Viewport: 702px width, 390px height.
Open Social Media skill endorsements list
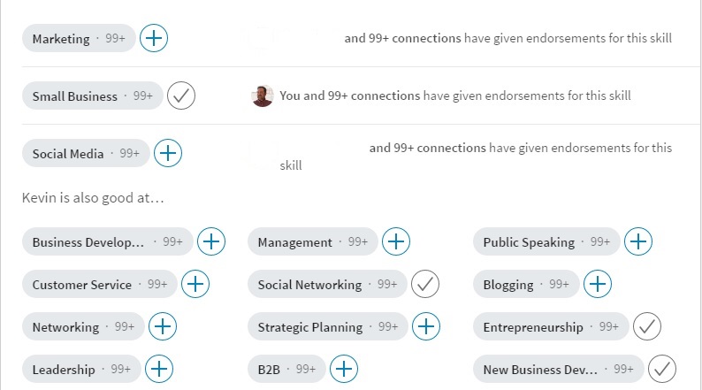(x=68, y=154)
